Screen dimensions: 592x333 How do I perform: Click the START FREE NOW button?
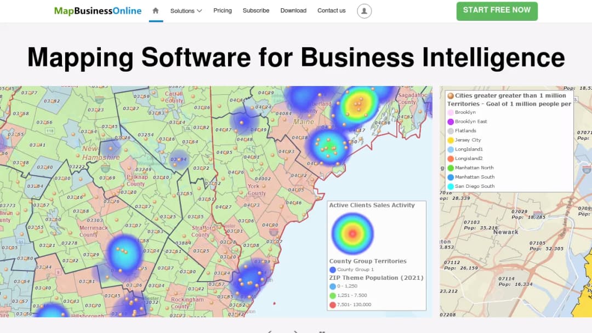pyautogui.click(x=497, y=11)
